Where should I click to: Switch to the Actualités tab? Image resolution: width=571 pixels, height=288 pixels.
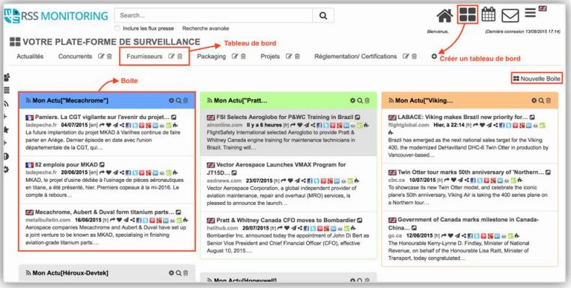[x=30, y=56]
